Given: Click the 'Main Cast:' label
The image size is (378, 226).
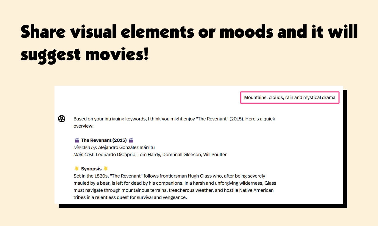Looking at the screenshot, I should pos(84,154).
